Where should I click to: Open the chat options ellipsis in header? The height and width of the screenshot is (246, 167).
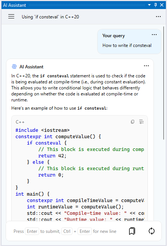tap(158, 17)
